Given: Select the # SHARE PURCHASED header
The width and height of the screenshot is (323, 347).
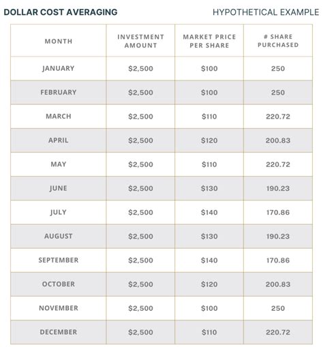Looking at the screenshot, I should [x=278, y=41].
